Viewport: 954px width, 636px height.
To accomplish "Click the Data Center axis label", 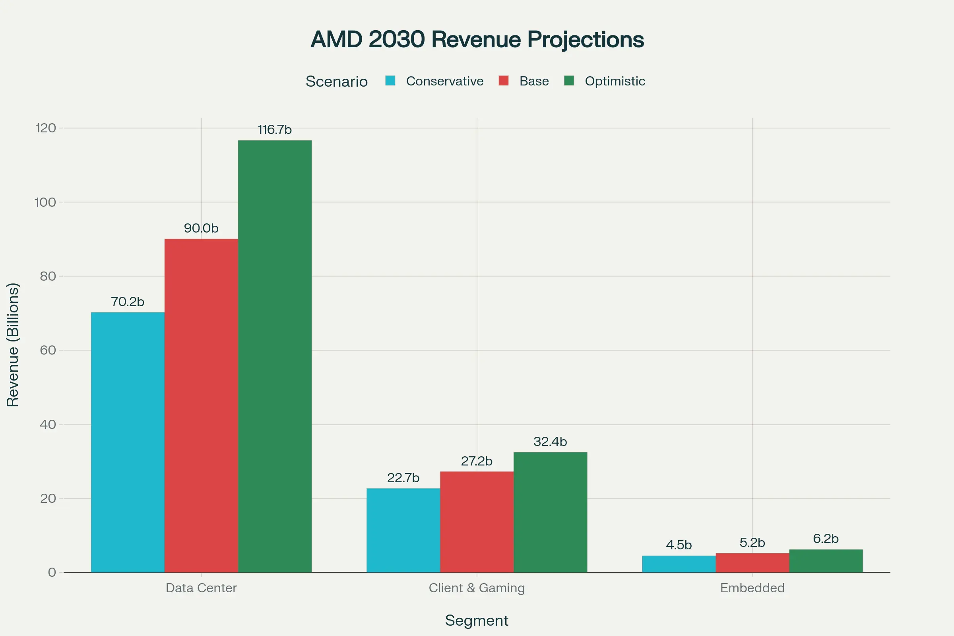I will [x=201, y=588].
